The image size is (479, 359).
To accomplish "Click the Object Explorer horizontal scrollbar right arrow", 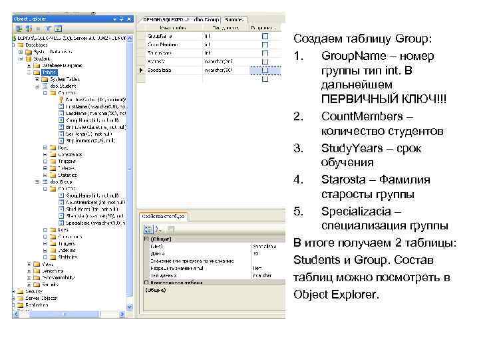I will coord(122,314).
